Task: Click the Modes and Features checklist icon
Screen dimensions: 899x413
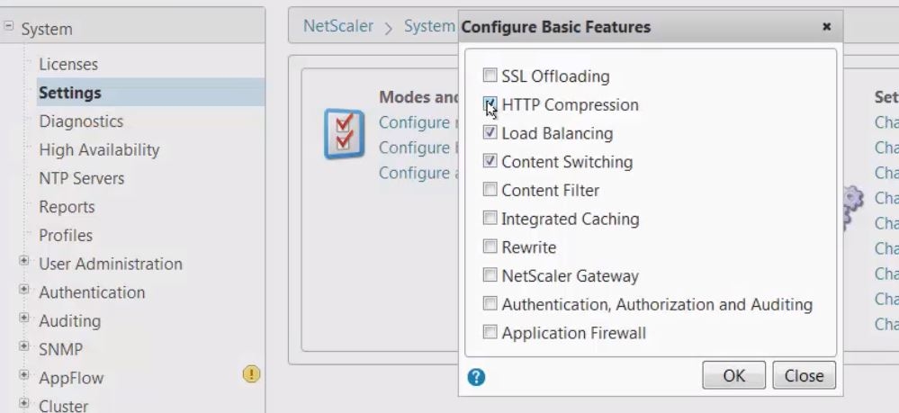Action: click(x=344, y=134)
